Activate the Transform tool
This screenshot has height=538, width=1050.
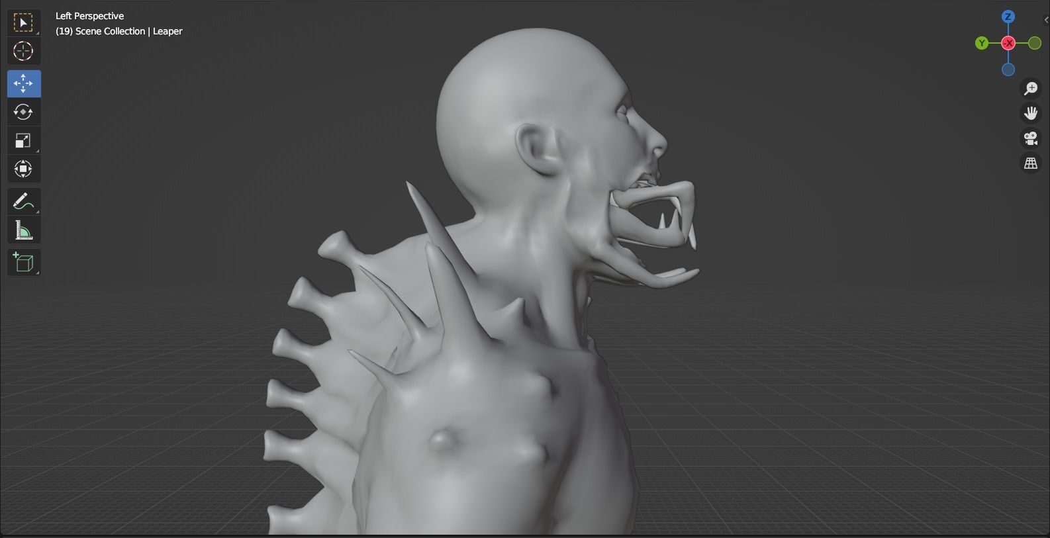click(x=23, y=169)
